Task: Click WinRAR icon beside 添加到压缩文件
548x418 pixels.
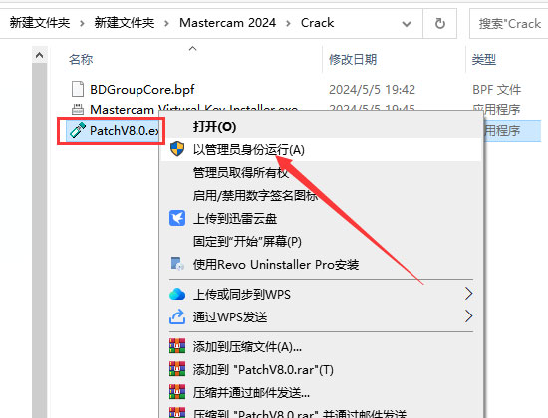Action: pyautogui.click(x=177, y=346)
